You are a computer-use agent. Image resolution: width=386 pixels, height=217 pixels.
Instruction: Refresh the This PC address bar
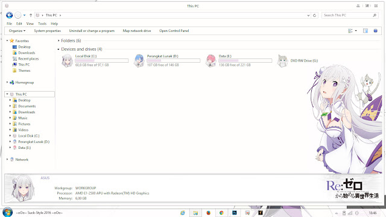(314, 15)
